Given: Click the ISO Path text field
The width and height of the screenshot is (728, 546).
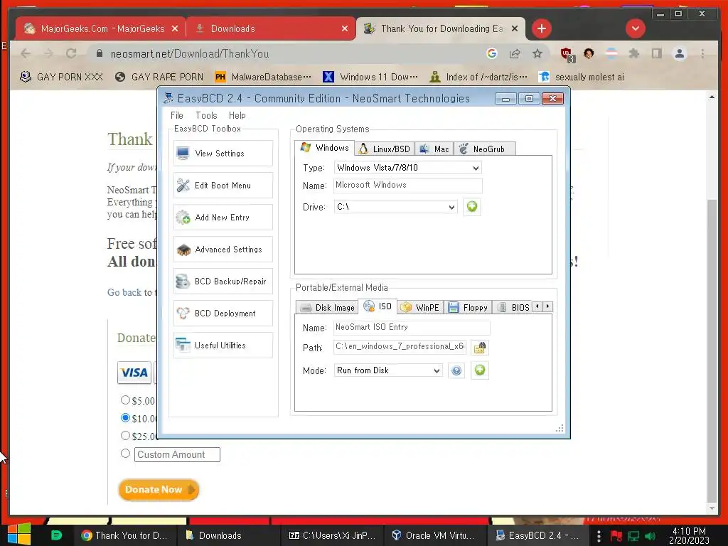Looking at the screenshot, I should (400, 347).
